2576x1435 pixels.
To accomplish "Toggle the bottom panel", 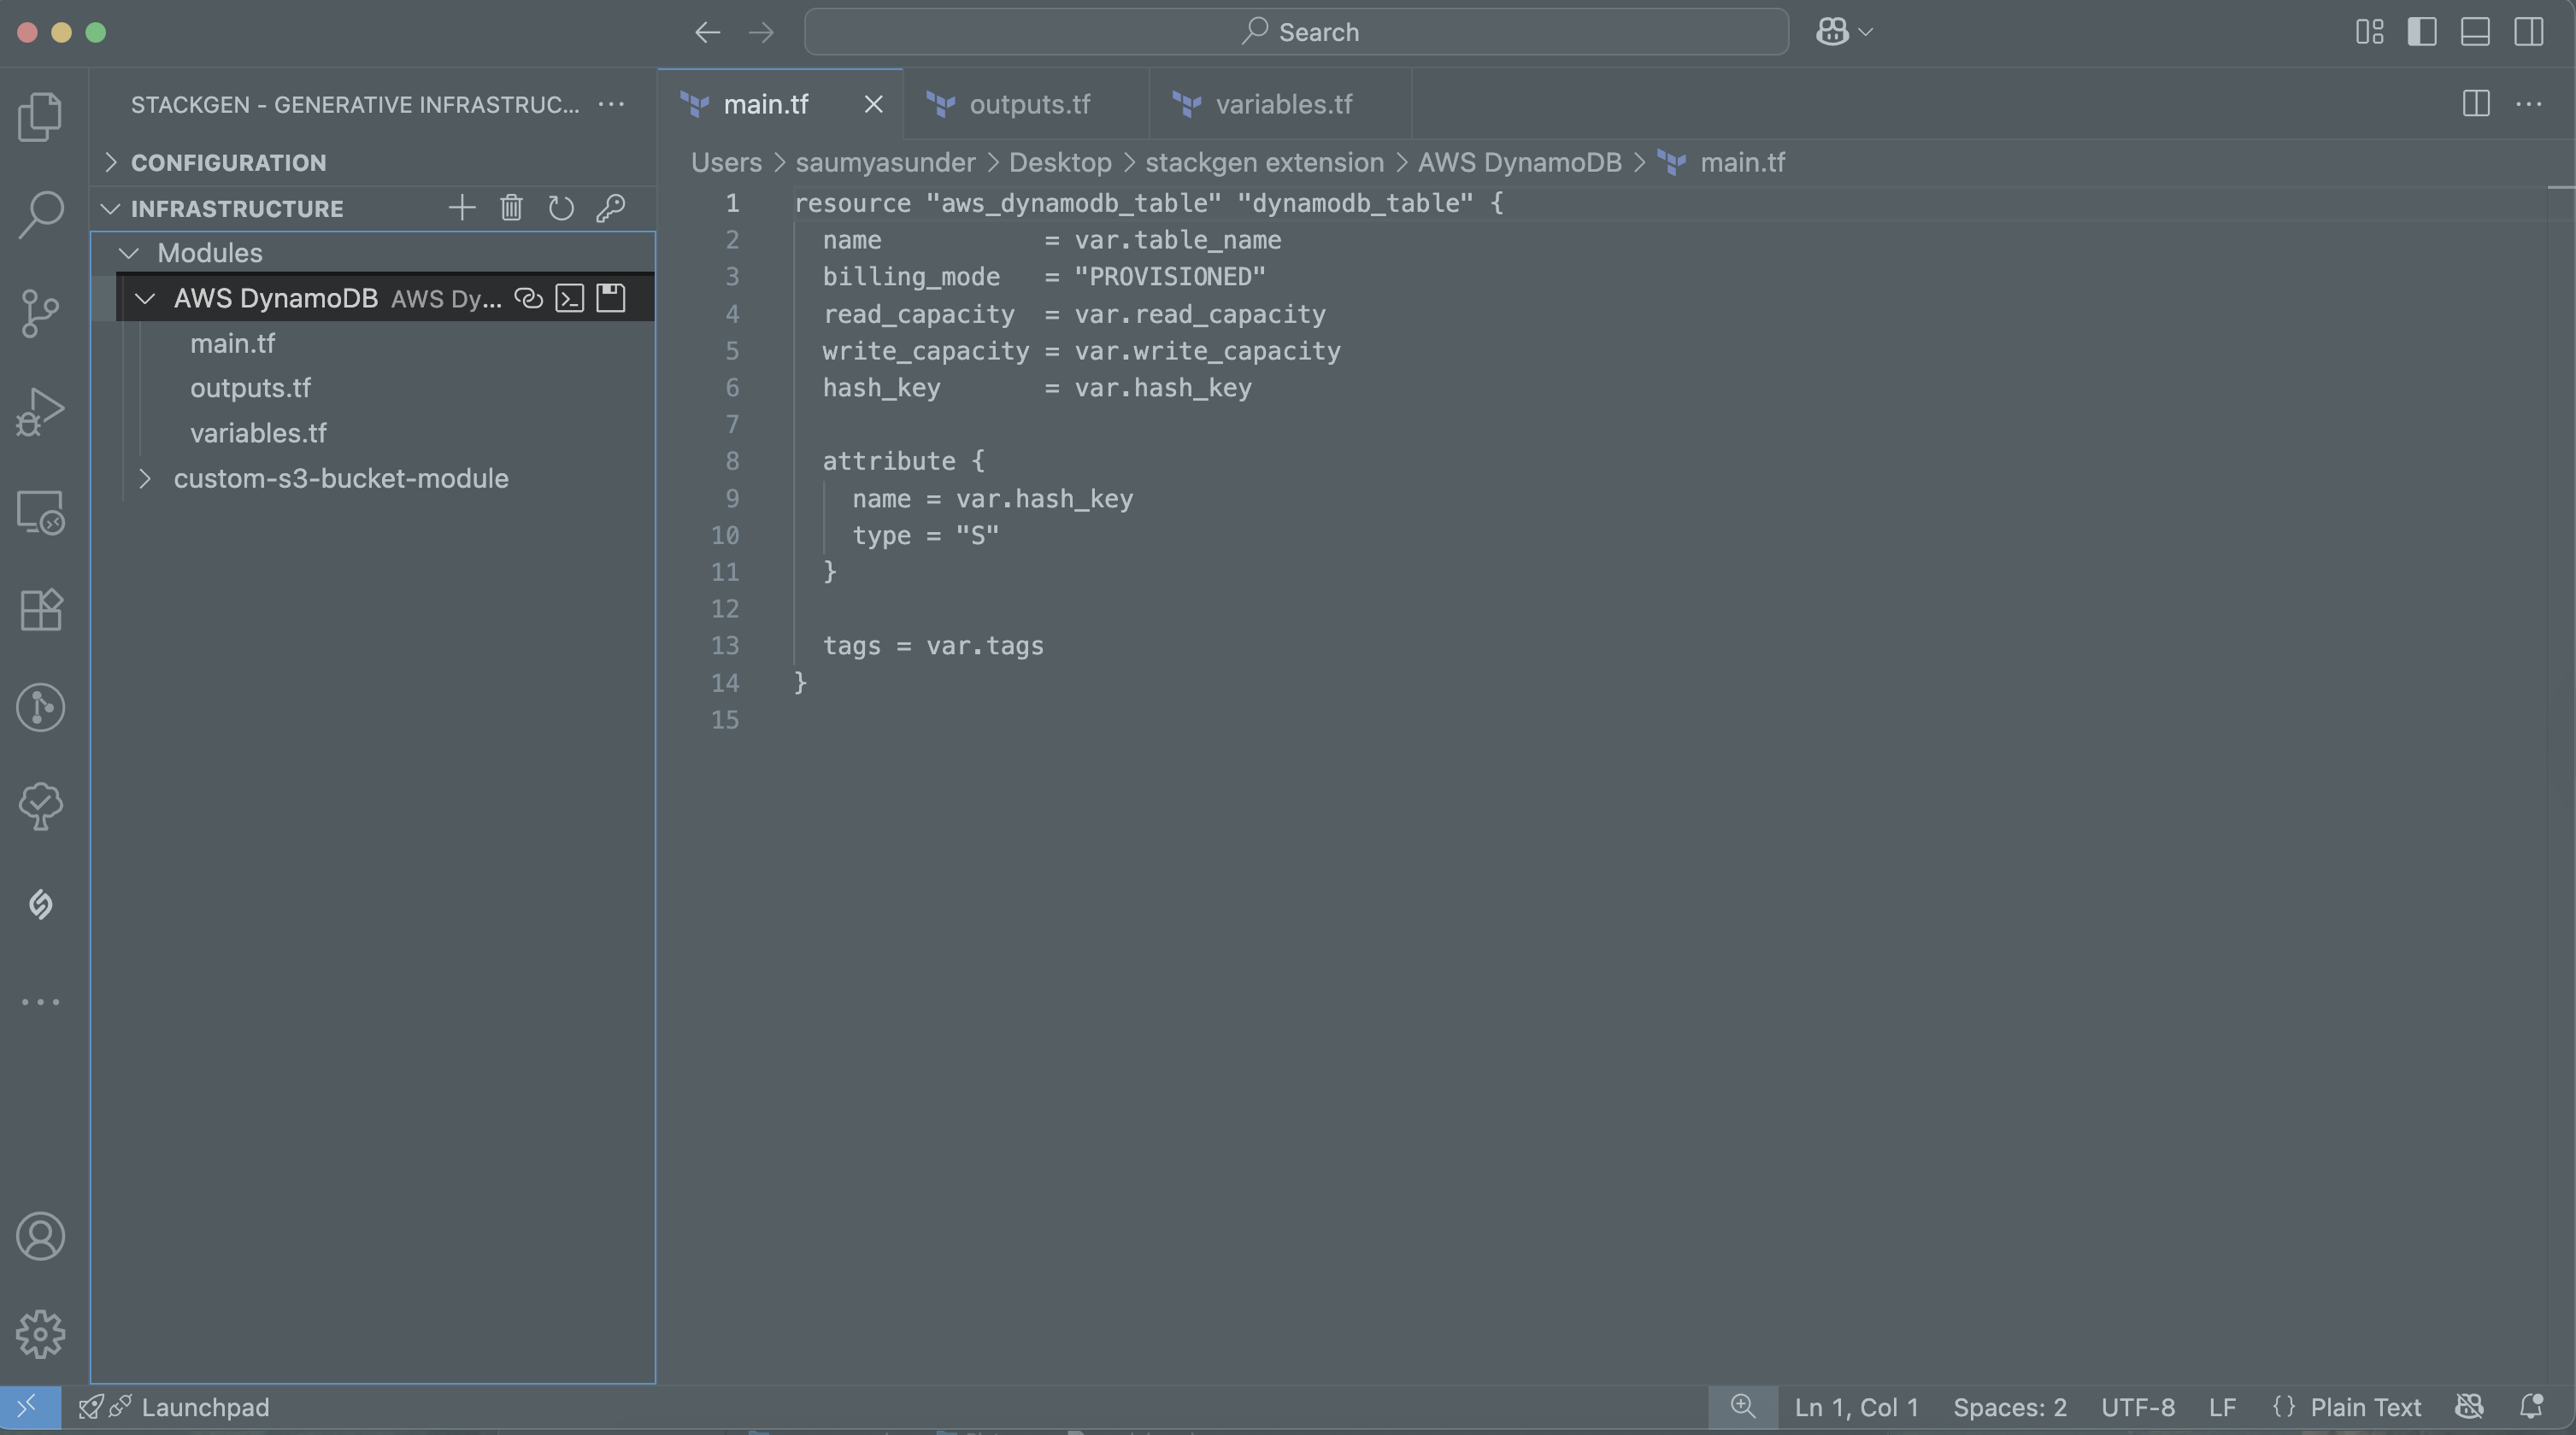I will coord(2475,32).
